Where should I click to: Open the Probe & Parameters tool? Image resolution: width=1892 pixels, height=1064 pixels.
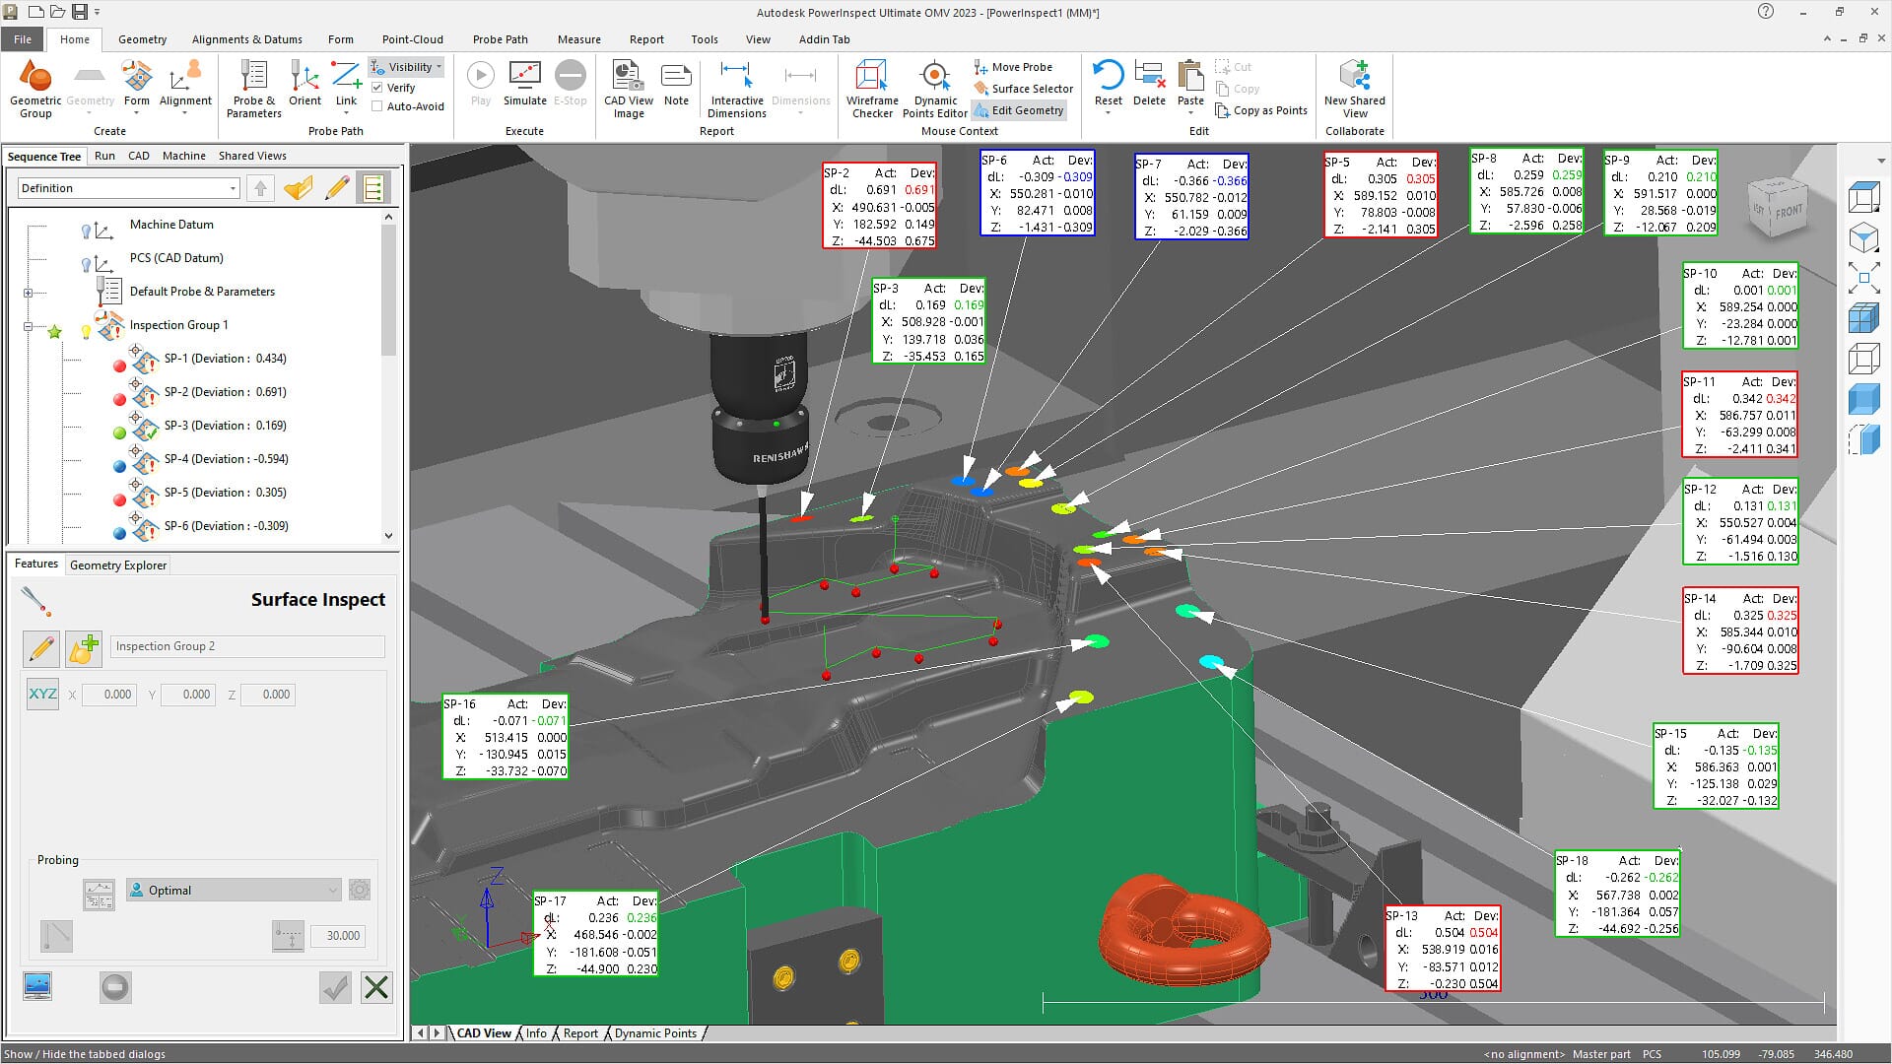point(253,87)
